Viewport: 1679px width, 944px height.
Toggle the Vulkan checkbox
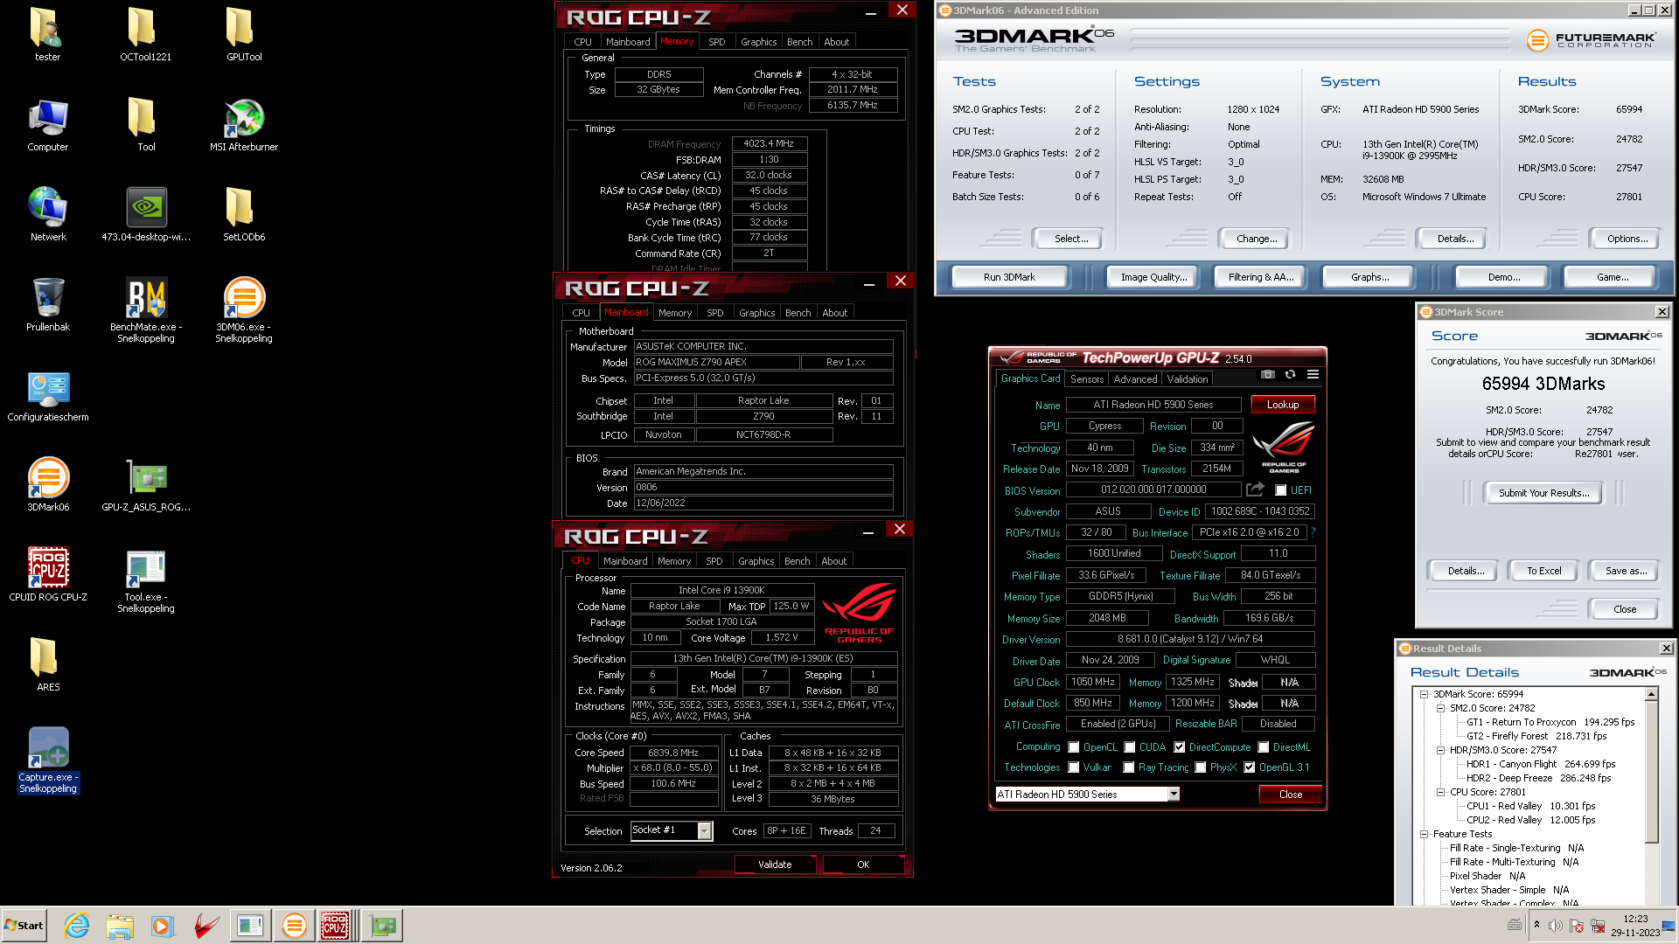pos(1073,767)
